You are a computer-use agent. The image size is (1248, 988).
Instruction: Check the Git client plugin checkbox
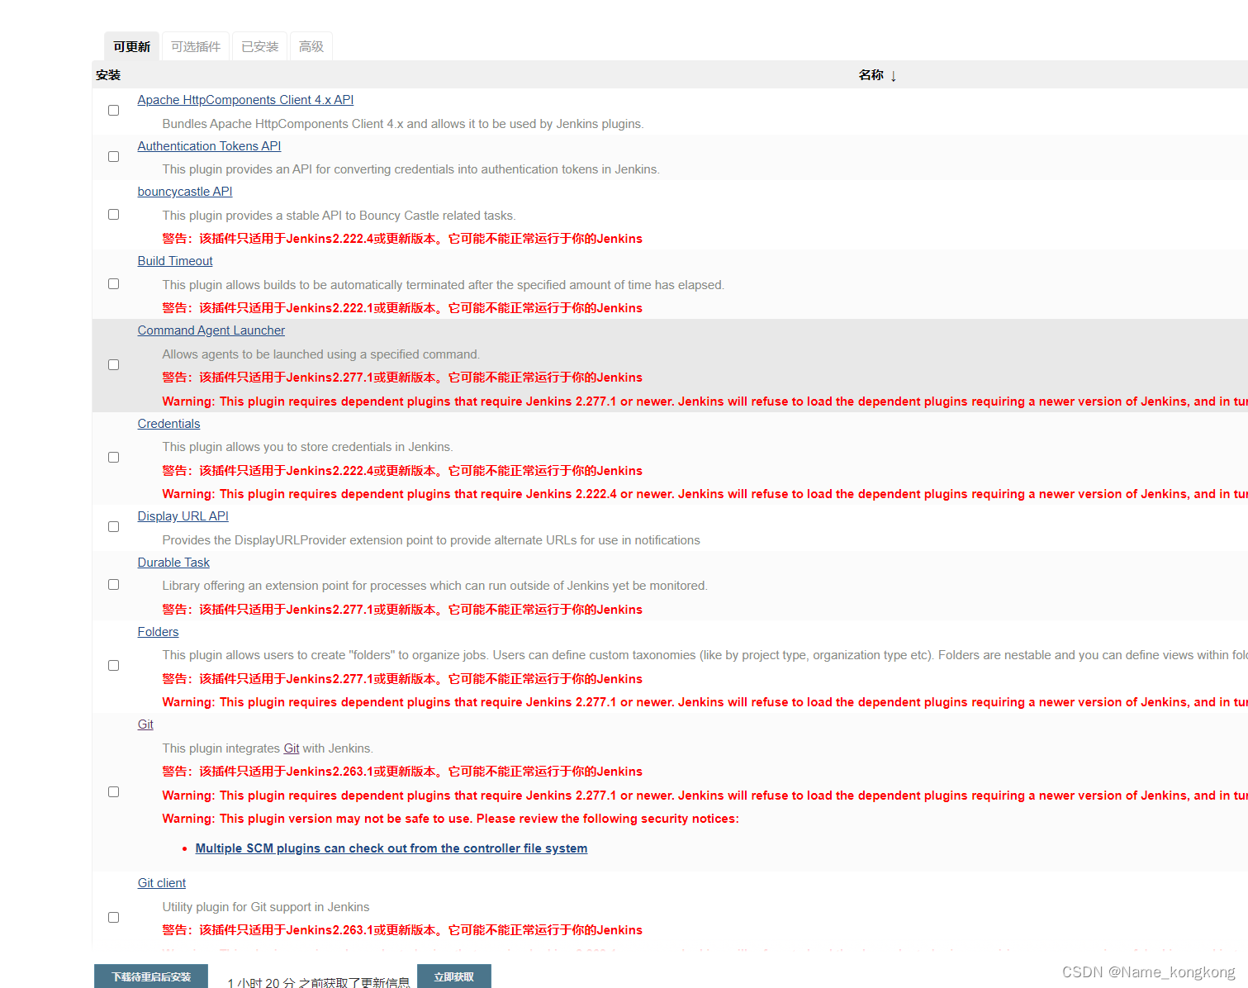[113, 917]
